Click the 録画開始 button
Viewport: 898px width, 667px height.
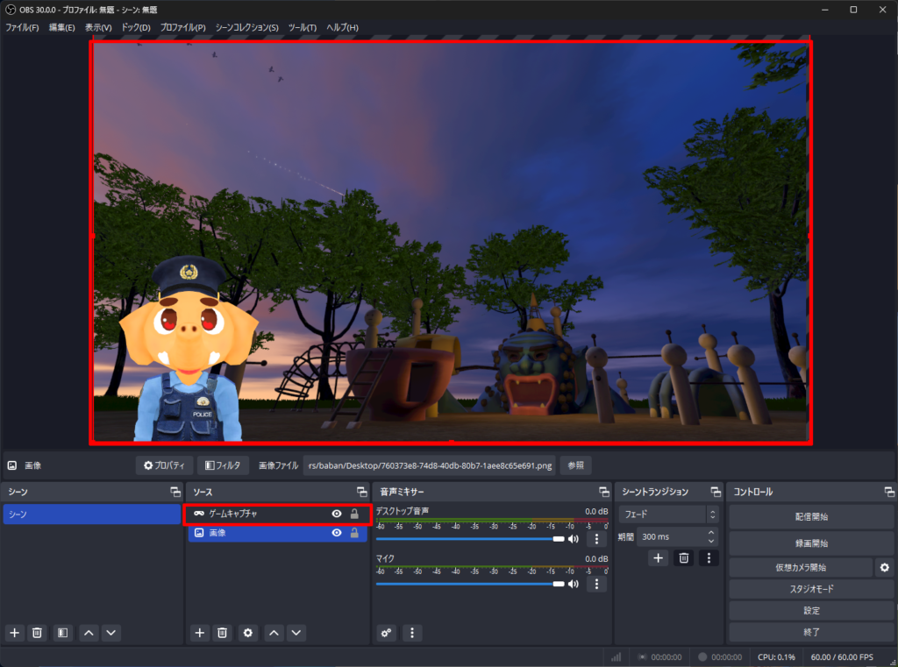point(810,543)
